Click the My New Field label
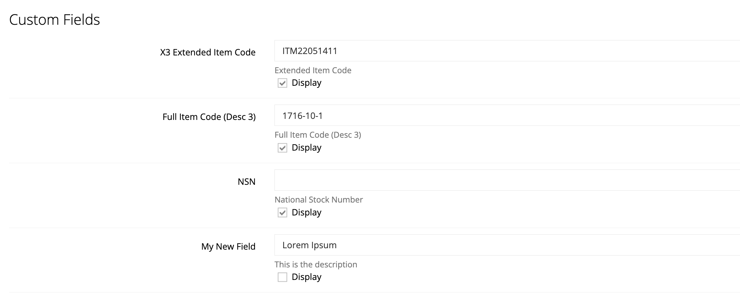Viewport: 740px width, 304px height. click(x=228, y=246)
